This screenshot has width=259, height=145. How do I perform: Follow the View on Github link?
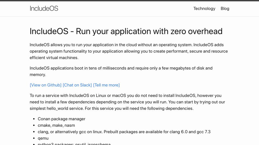(x=46, y=85)
